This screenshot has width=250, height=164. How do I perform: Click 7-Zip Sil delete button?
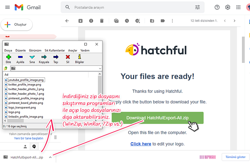(68, 59)
